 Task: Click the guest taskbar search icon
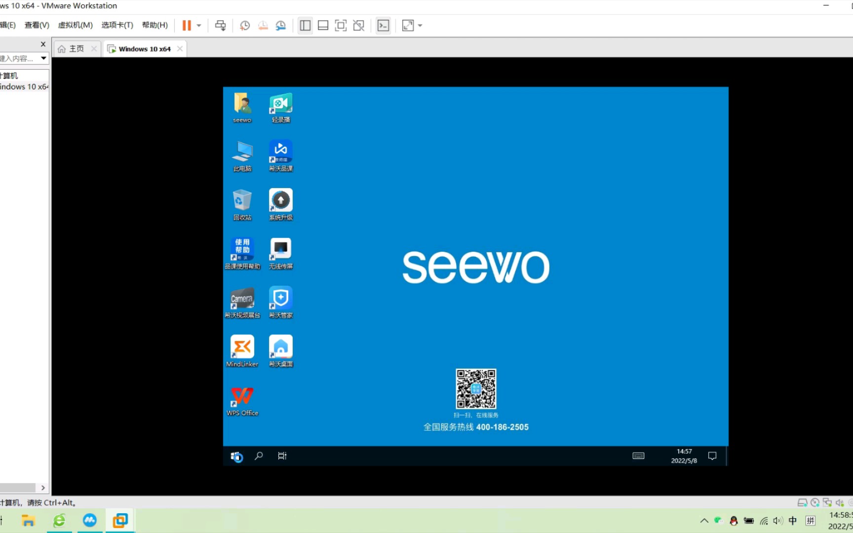pyautogui.click(x=259, y=456)
